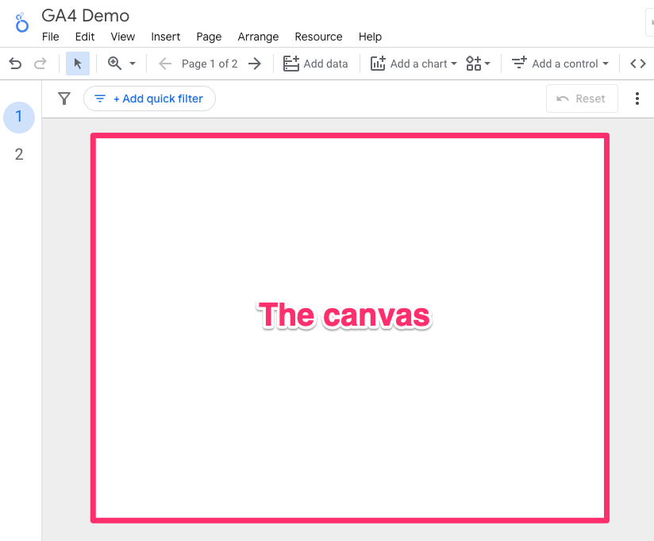
Task: Expand the zoom level dropdown
Action: point(132,64)
